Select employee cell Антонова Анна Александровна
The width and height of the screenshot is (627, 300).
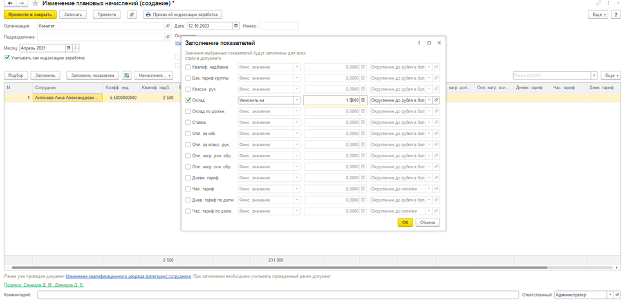point(68,98)
